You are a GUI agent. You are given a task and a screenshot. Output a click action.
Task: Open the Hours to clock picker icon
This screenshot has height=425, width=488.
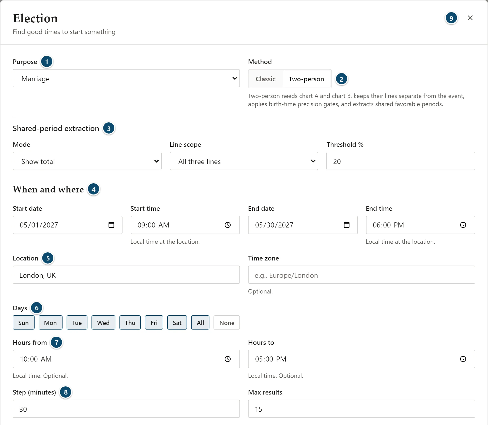463,359
